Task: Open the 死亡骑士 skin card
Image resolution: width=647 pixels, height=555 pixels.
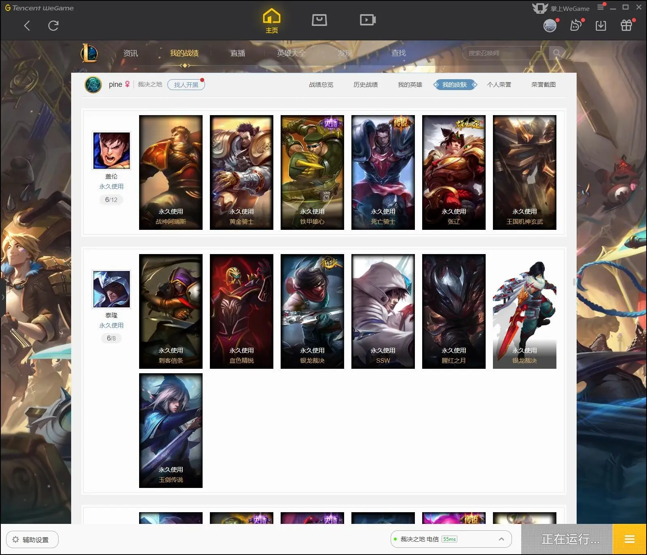Action: (x=383, y=172)
